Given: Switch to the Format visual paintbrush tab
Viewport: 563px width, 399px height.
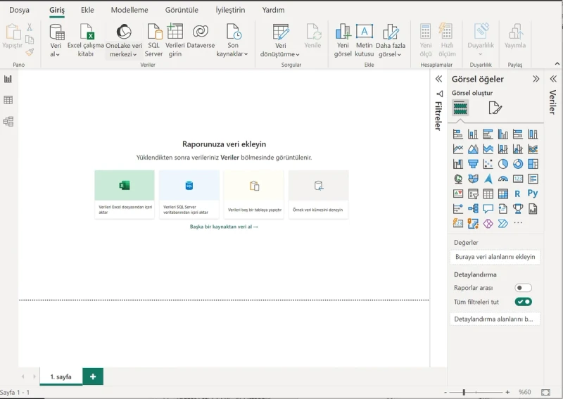Looking at the screenshot, I should 495,108.
